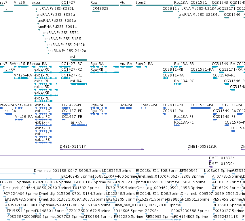The height and width of the screenshot is (221, 245).
Task: Click snoRNA:Psi28S-3385b label
Action: (x=55, y=9)
